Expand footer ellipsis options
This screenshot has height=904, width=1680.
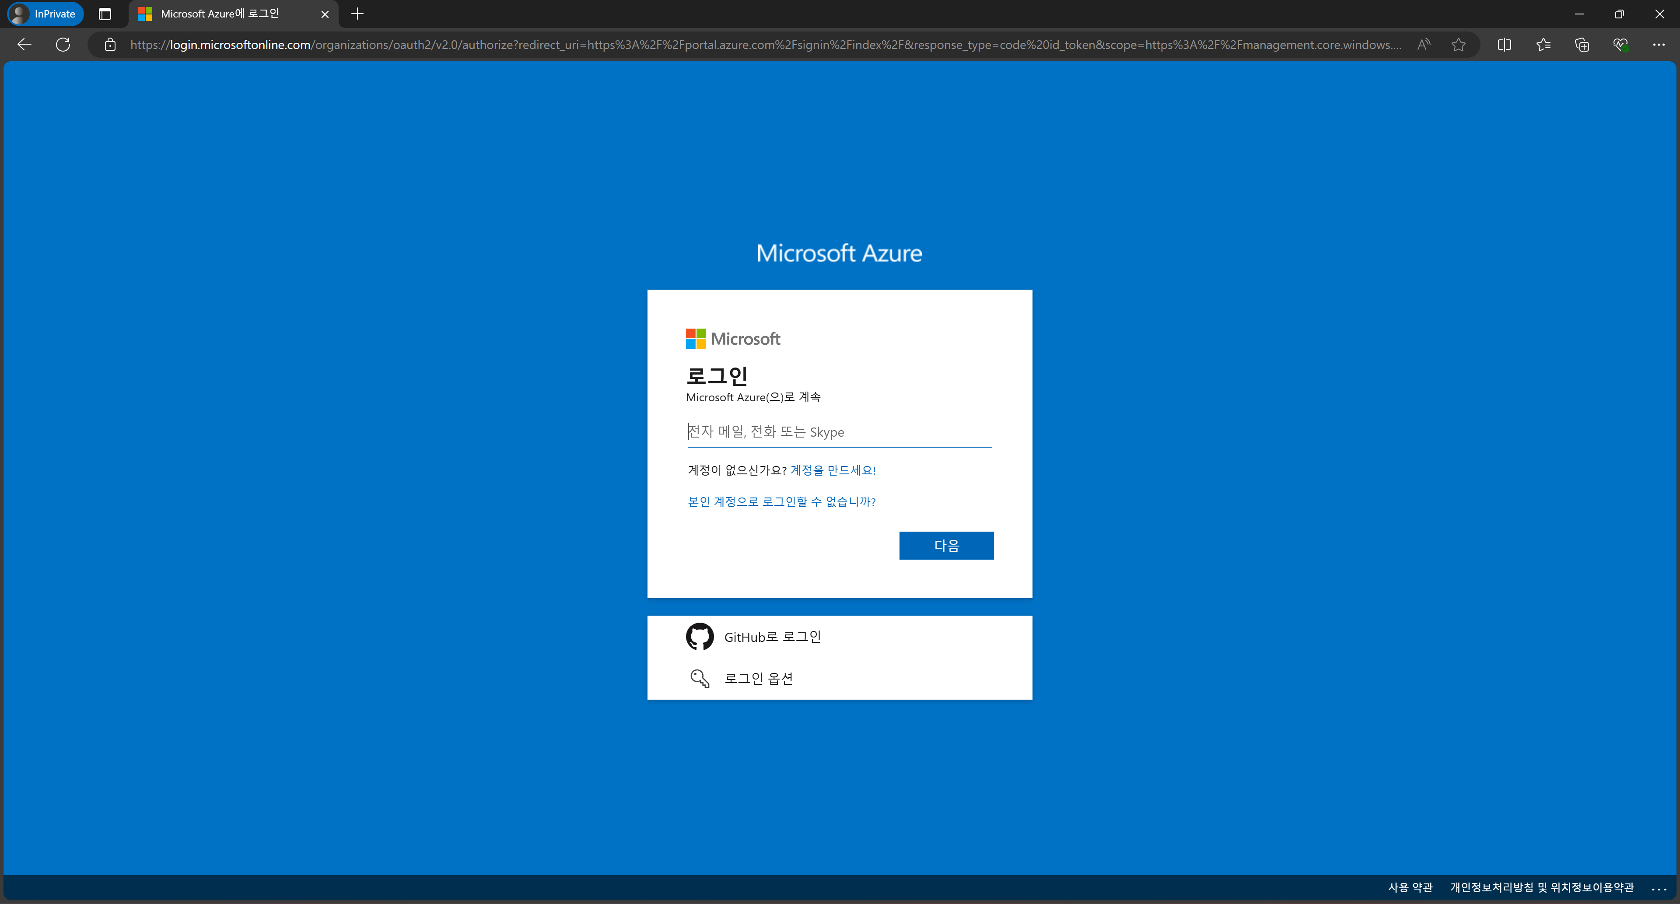point(1659,888)
